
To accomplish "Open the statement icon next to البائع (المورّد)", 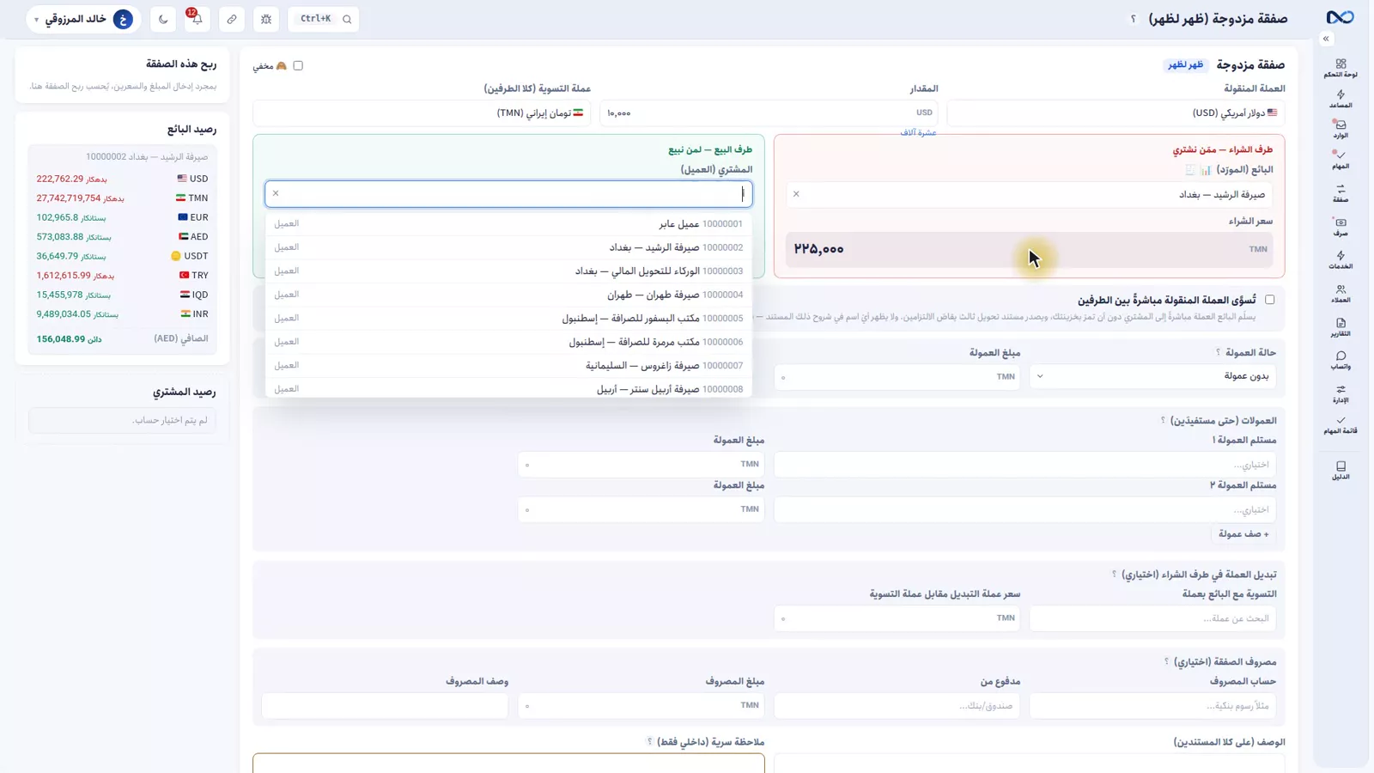I will tap(1190, 170).
